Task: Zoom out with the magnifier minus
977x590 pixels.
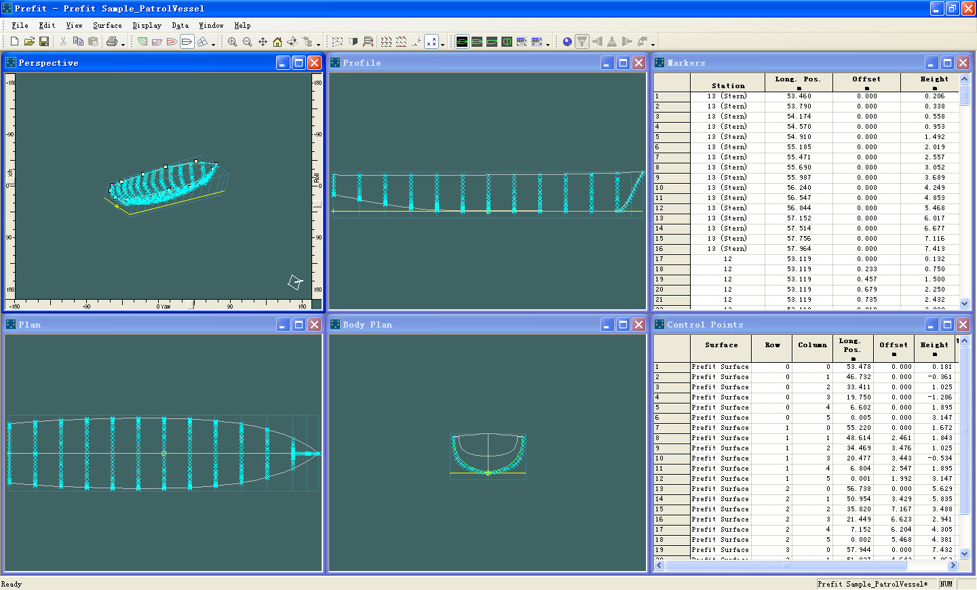Action: [x=248, y=41]
